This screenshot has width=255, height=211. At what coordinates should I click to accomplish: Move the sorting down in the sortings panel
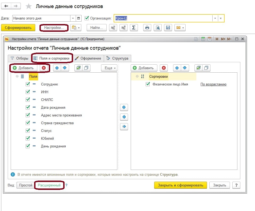pyautogui.click(x=185, y=68)
